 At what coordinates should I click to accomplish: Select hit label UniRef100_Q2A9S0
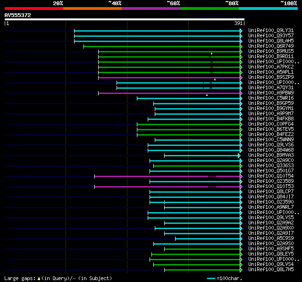pos(271,244)
